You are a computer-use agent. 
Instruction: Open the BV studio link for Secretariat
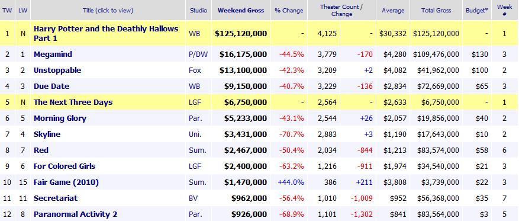[x=194, y=198]
